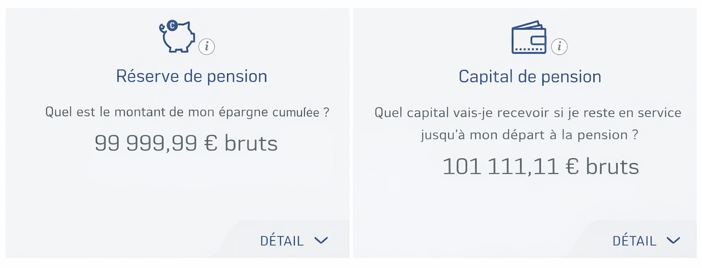Image resolution: width=702 pixels, height=268 pixels.
Task: Click DÉTAIL label under Réserve de pension
Action: [x=282, y=241]
